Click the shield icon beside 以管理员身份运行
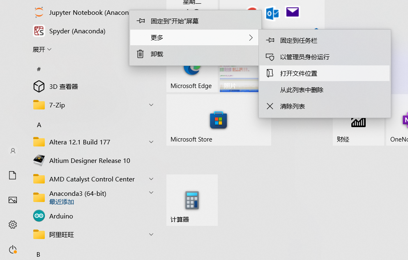 [270, 57]
